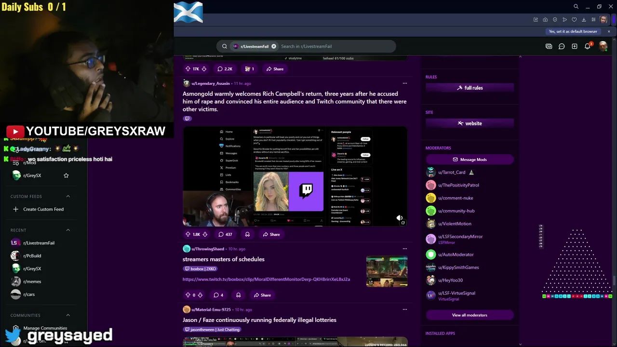Open full rules button
617x347 pixels.
click(x=469, y=88)
